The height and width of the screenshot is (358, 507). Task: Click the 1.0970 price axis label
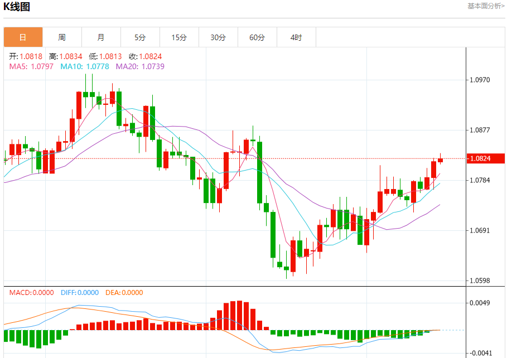tap(480, 80)
